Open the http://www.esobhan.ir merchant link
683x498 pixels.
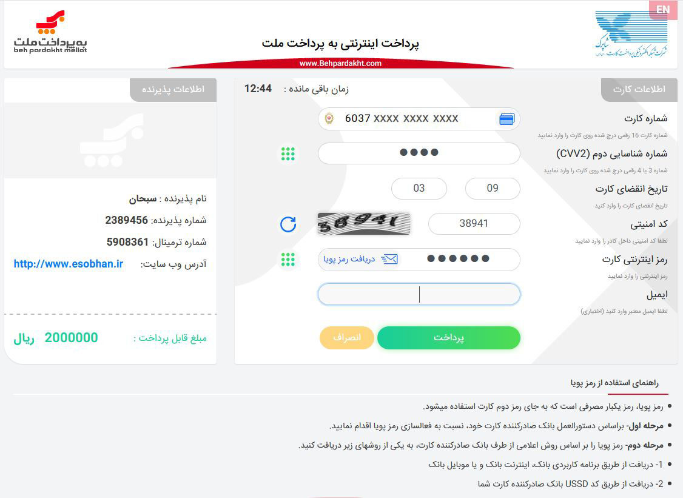coord(69,264)
